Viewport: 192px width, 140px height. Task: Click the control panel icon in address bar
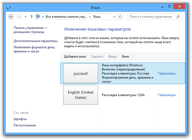tap(38, 17)
